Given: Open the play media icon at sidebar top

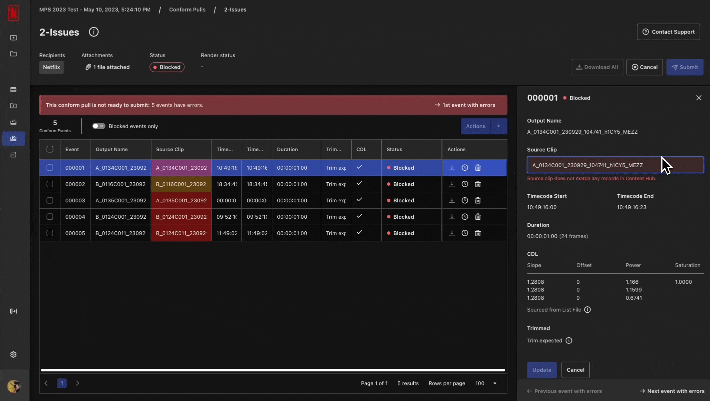Looking at the screenshot, I should click(x=13, y=38).
